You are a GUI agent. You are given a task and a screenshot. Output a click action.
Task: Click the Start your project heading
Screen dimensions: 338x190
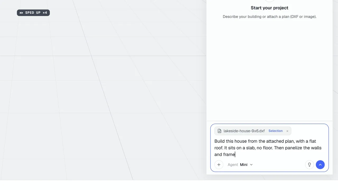(270, 8)
